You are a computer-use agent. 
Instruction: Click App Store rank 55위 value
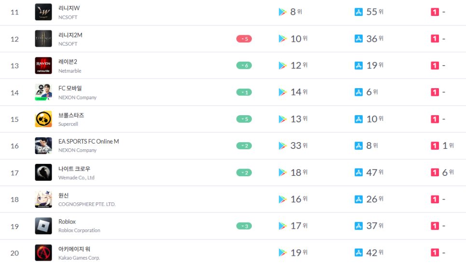375,12
